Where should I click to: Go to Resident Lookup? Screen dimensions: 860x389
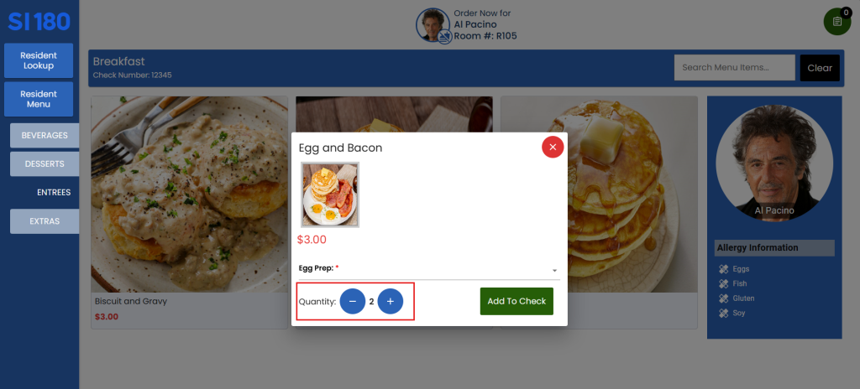pyautogui.click(x=39, y=60)
